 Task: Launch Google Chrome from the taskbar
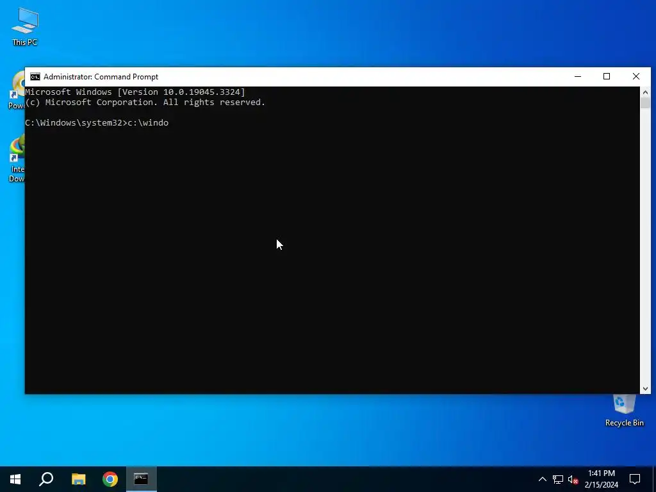110,479
